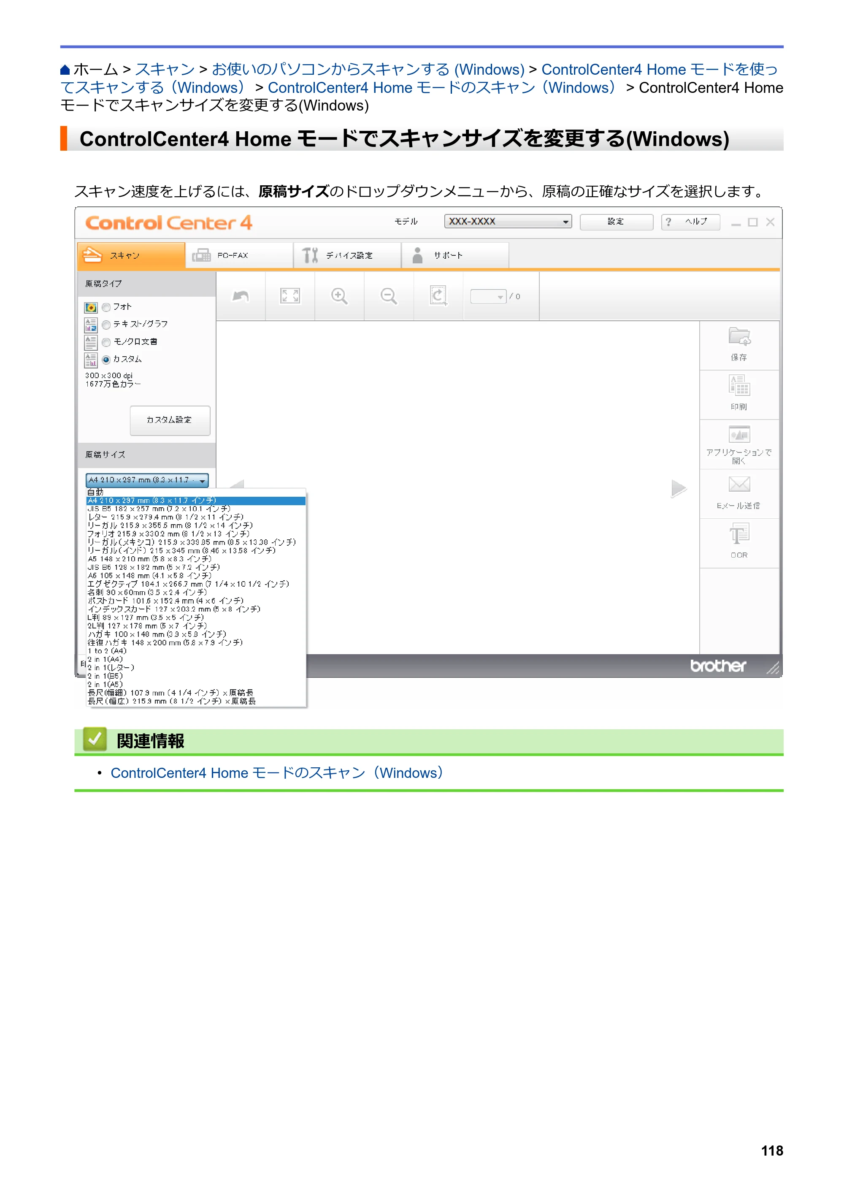Choose レター 215.9 x 279.4 mm option
The height and width of the screenshot is (1194, 844).
(x=195, y=517)
